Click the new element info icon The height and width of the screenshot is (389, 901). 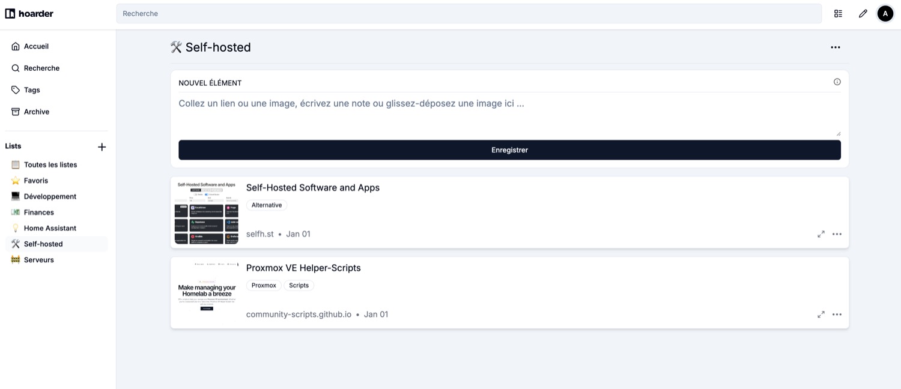[x=837, y=82]
